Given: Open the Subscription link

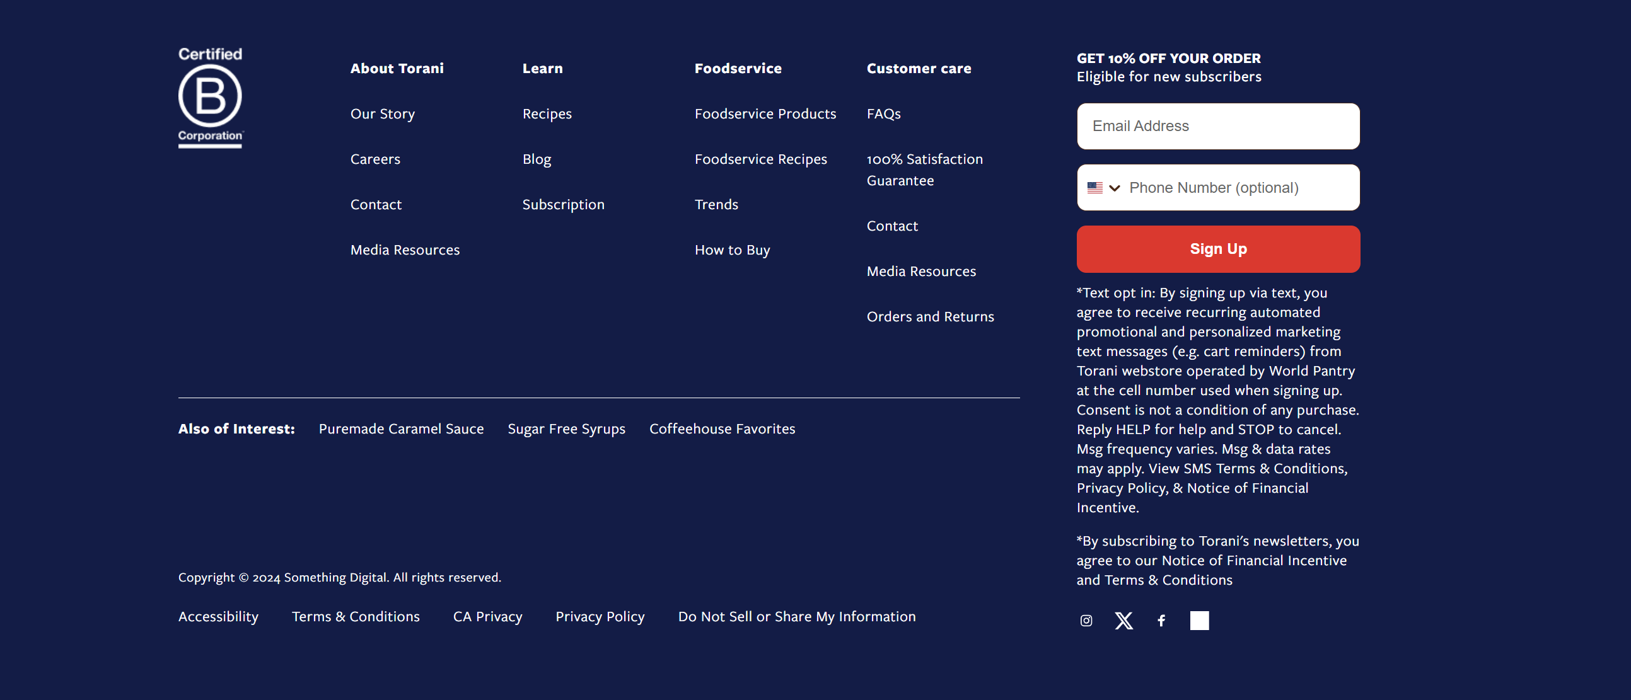Looking at the screenshot, I should (x=563, y=204).
